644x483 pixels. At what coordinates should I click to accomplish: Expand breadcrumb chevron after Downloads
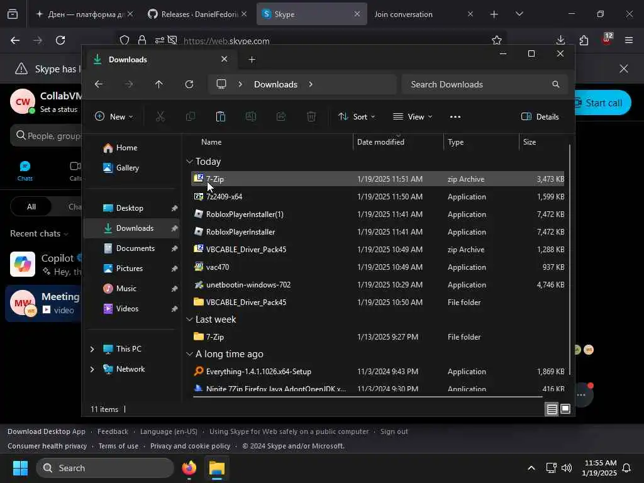pos(311,84)
